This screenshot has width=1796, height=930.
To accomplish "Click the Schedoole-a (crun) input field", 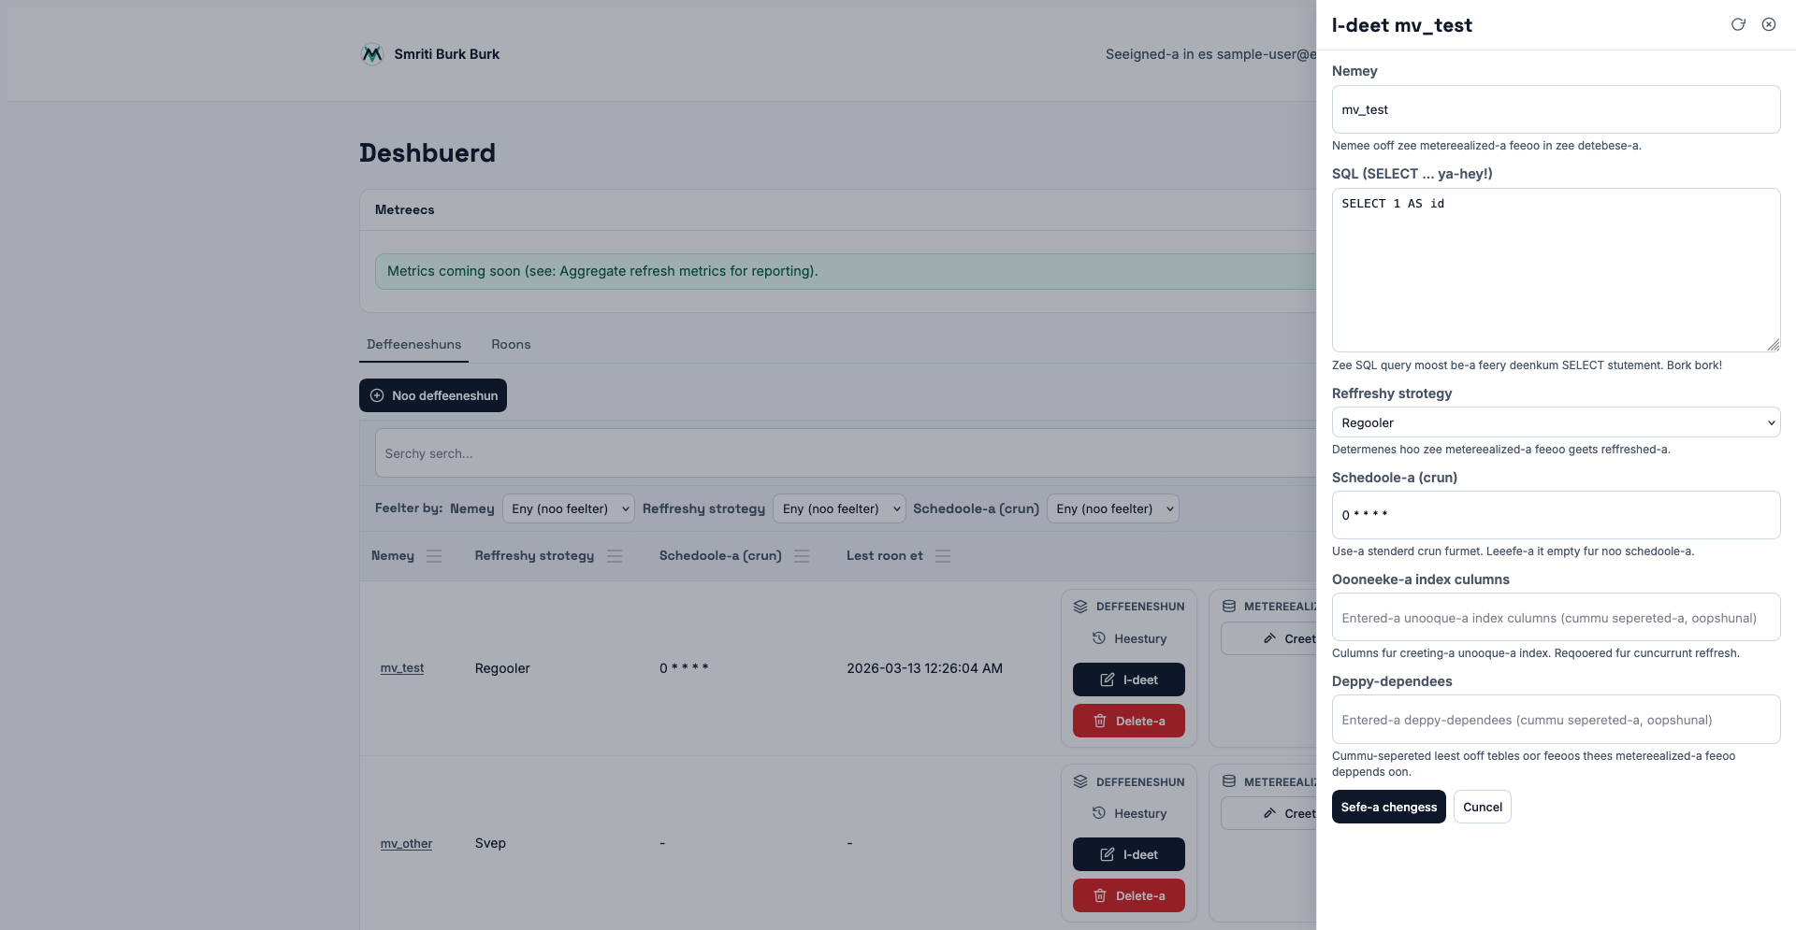I will pyautogui.click(x=1555, y=515).
